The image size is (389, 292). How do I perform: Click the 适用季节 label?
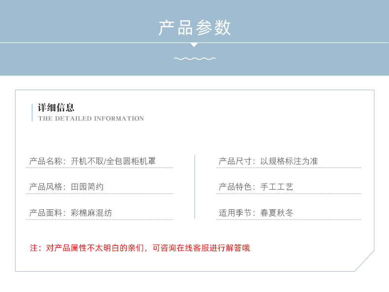pyautogui.click(x=236, y=213)
